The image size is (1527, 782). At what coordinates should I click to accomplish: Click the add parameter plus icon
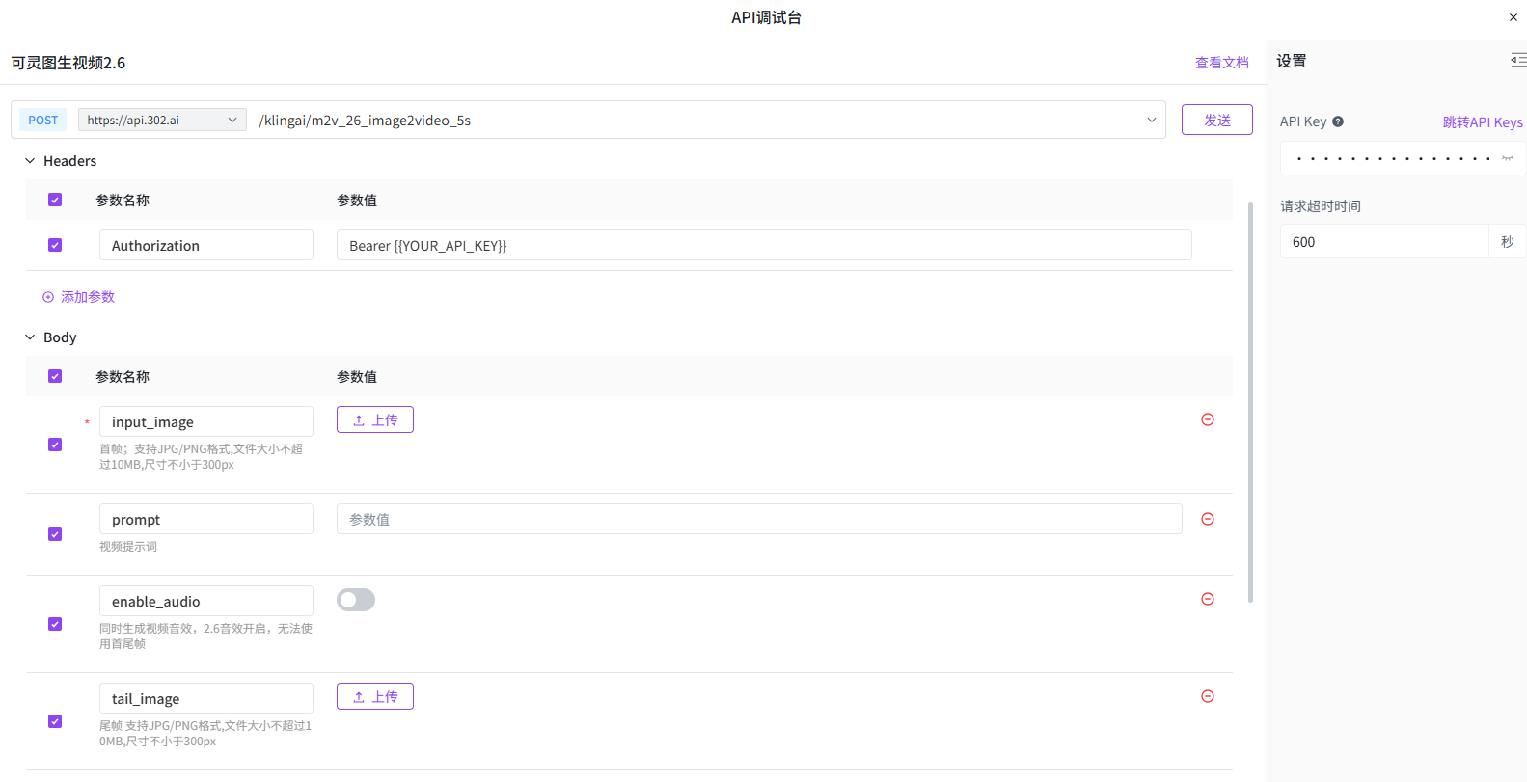pyautogui.click(x=48, y=297)
